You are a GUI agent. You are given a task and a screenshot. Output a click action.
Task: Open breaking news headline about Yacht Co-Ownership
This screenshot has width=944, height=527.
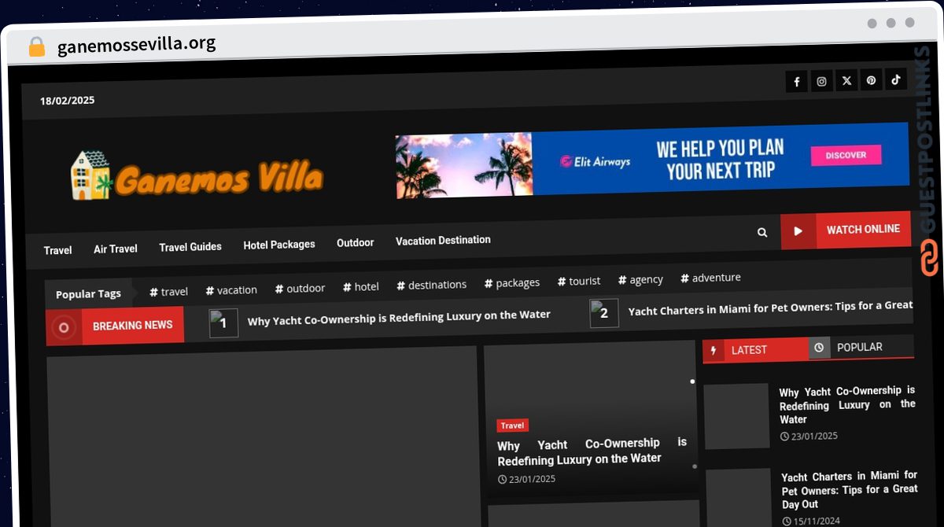399,318
